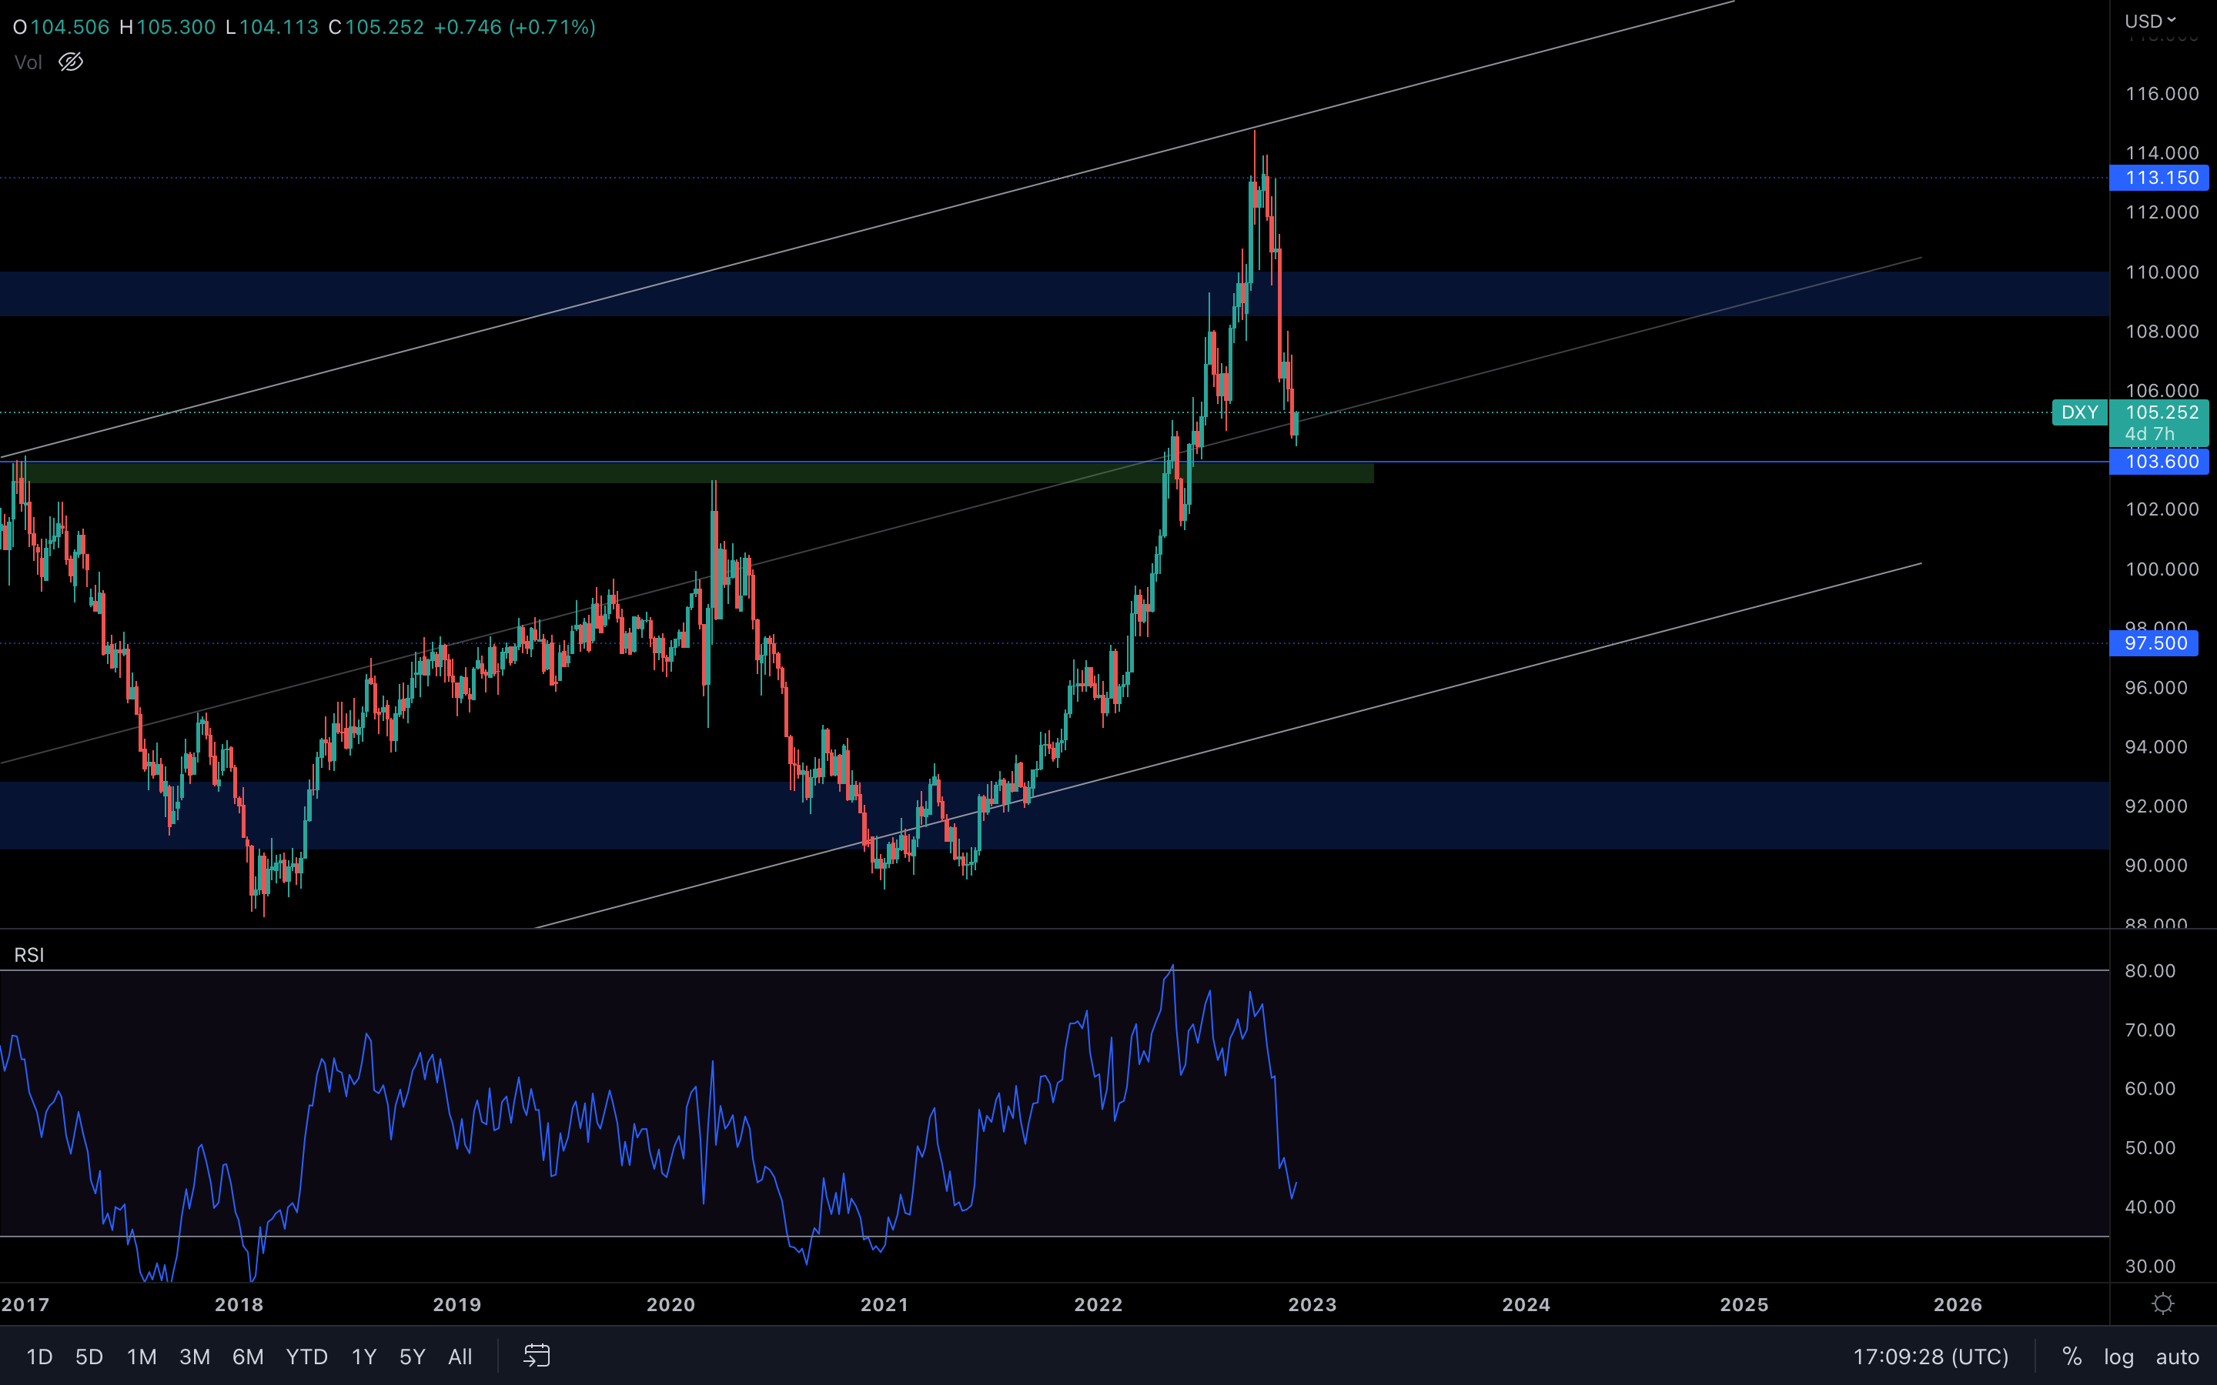Open chart settings gear icon
The width and height of the screenshot is (2217, 1385).
[2163, 1303]
